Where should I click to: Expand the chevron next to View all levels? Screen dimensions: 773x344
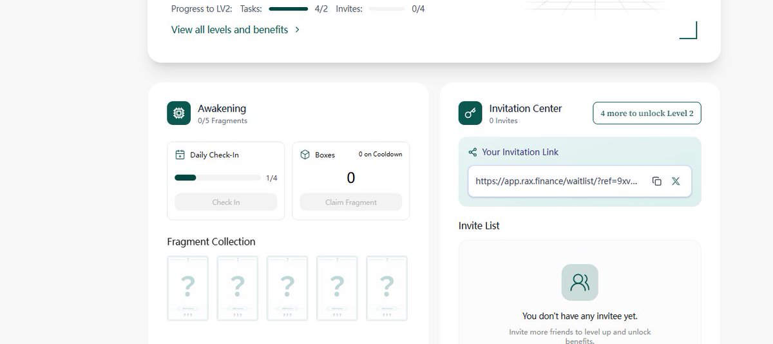pyautogui.click(x=297, y=30)
